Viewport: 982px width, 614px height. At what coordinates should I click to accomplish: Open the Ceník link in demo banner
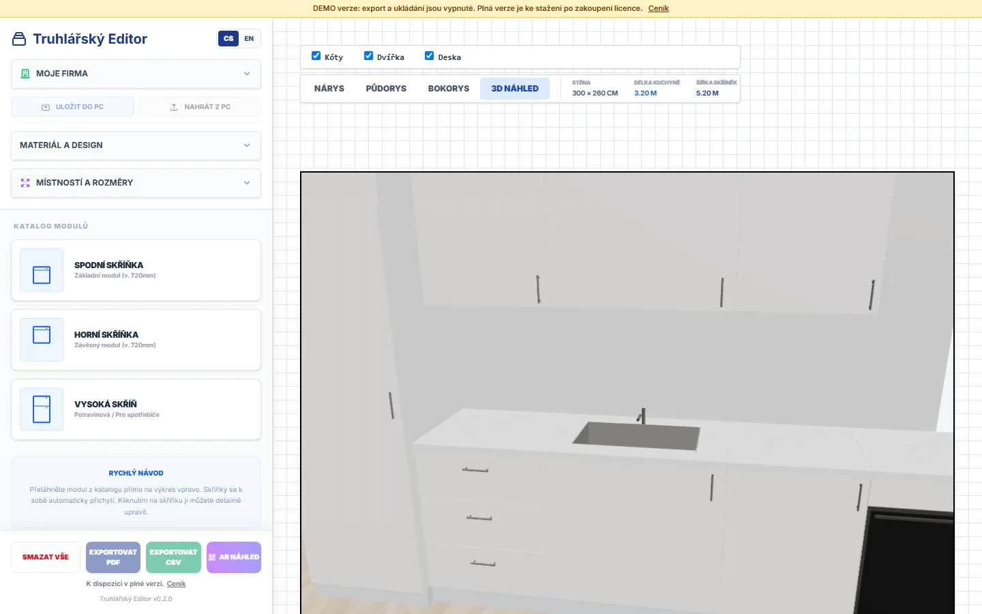click(x=659, y=9)
